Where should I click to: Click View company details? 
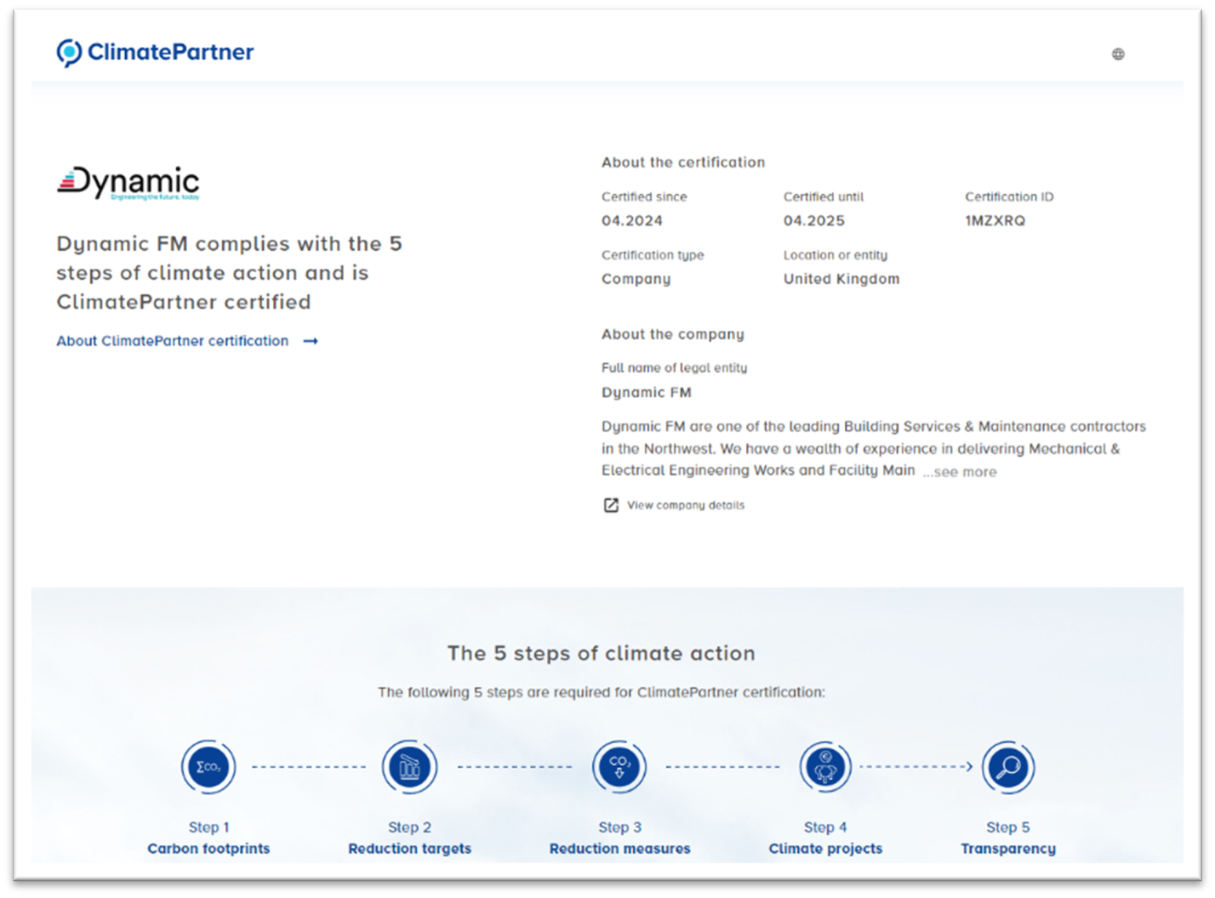tap(685, 504)
